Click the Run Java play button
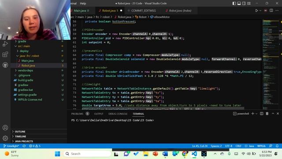Image resolution: width=282 pixels, height=159 pixels. 256,11
